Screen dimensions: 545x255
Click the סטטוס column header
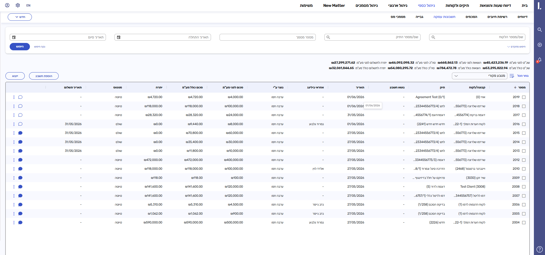pyautogui.click(x=118, y=88)
